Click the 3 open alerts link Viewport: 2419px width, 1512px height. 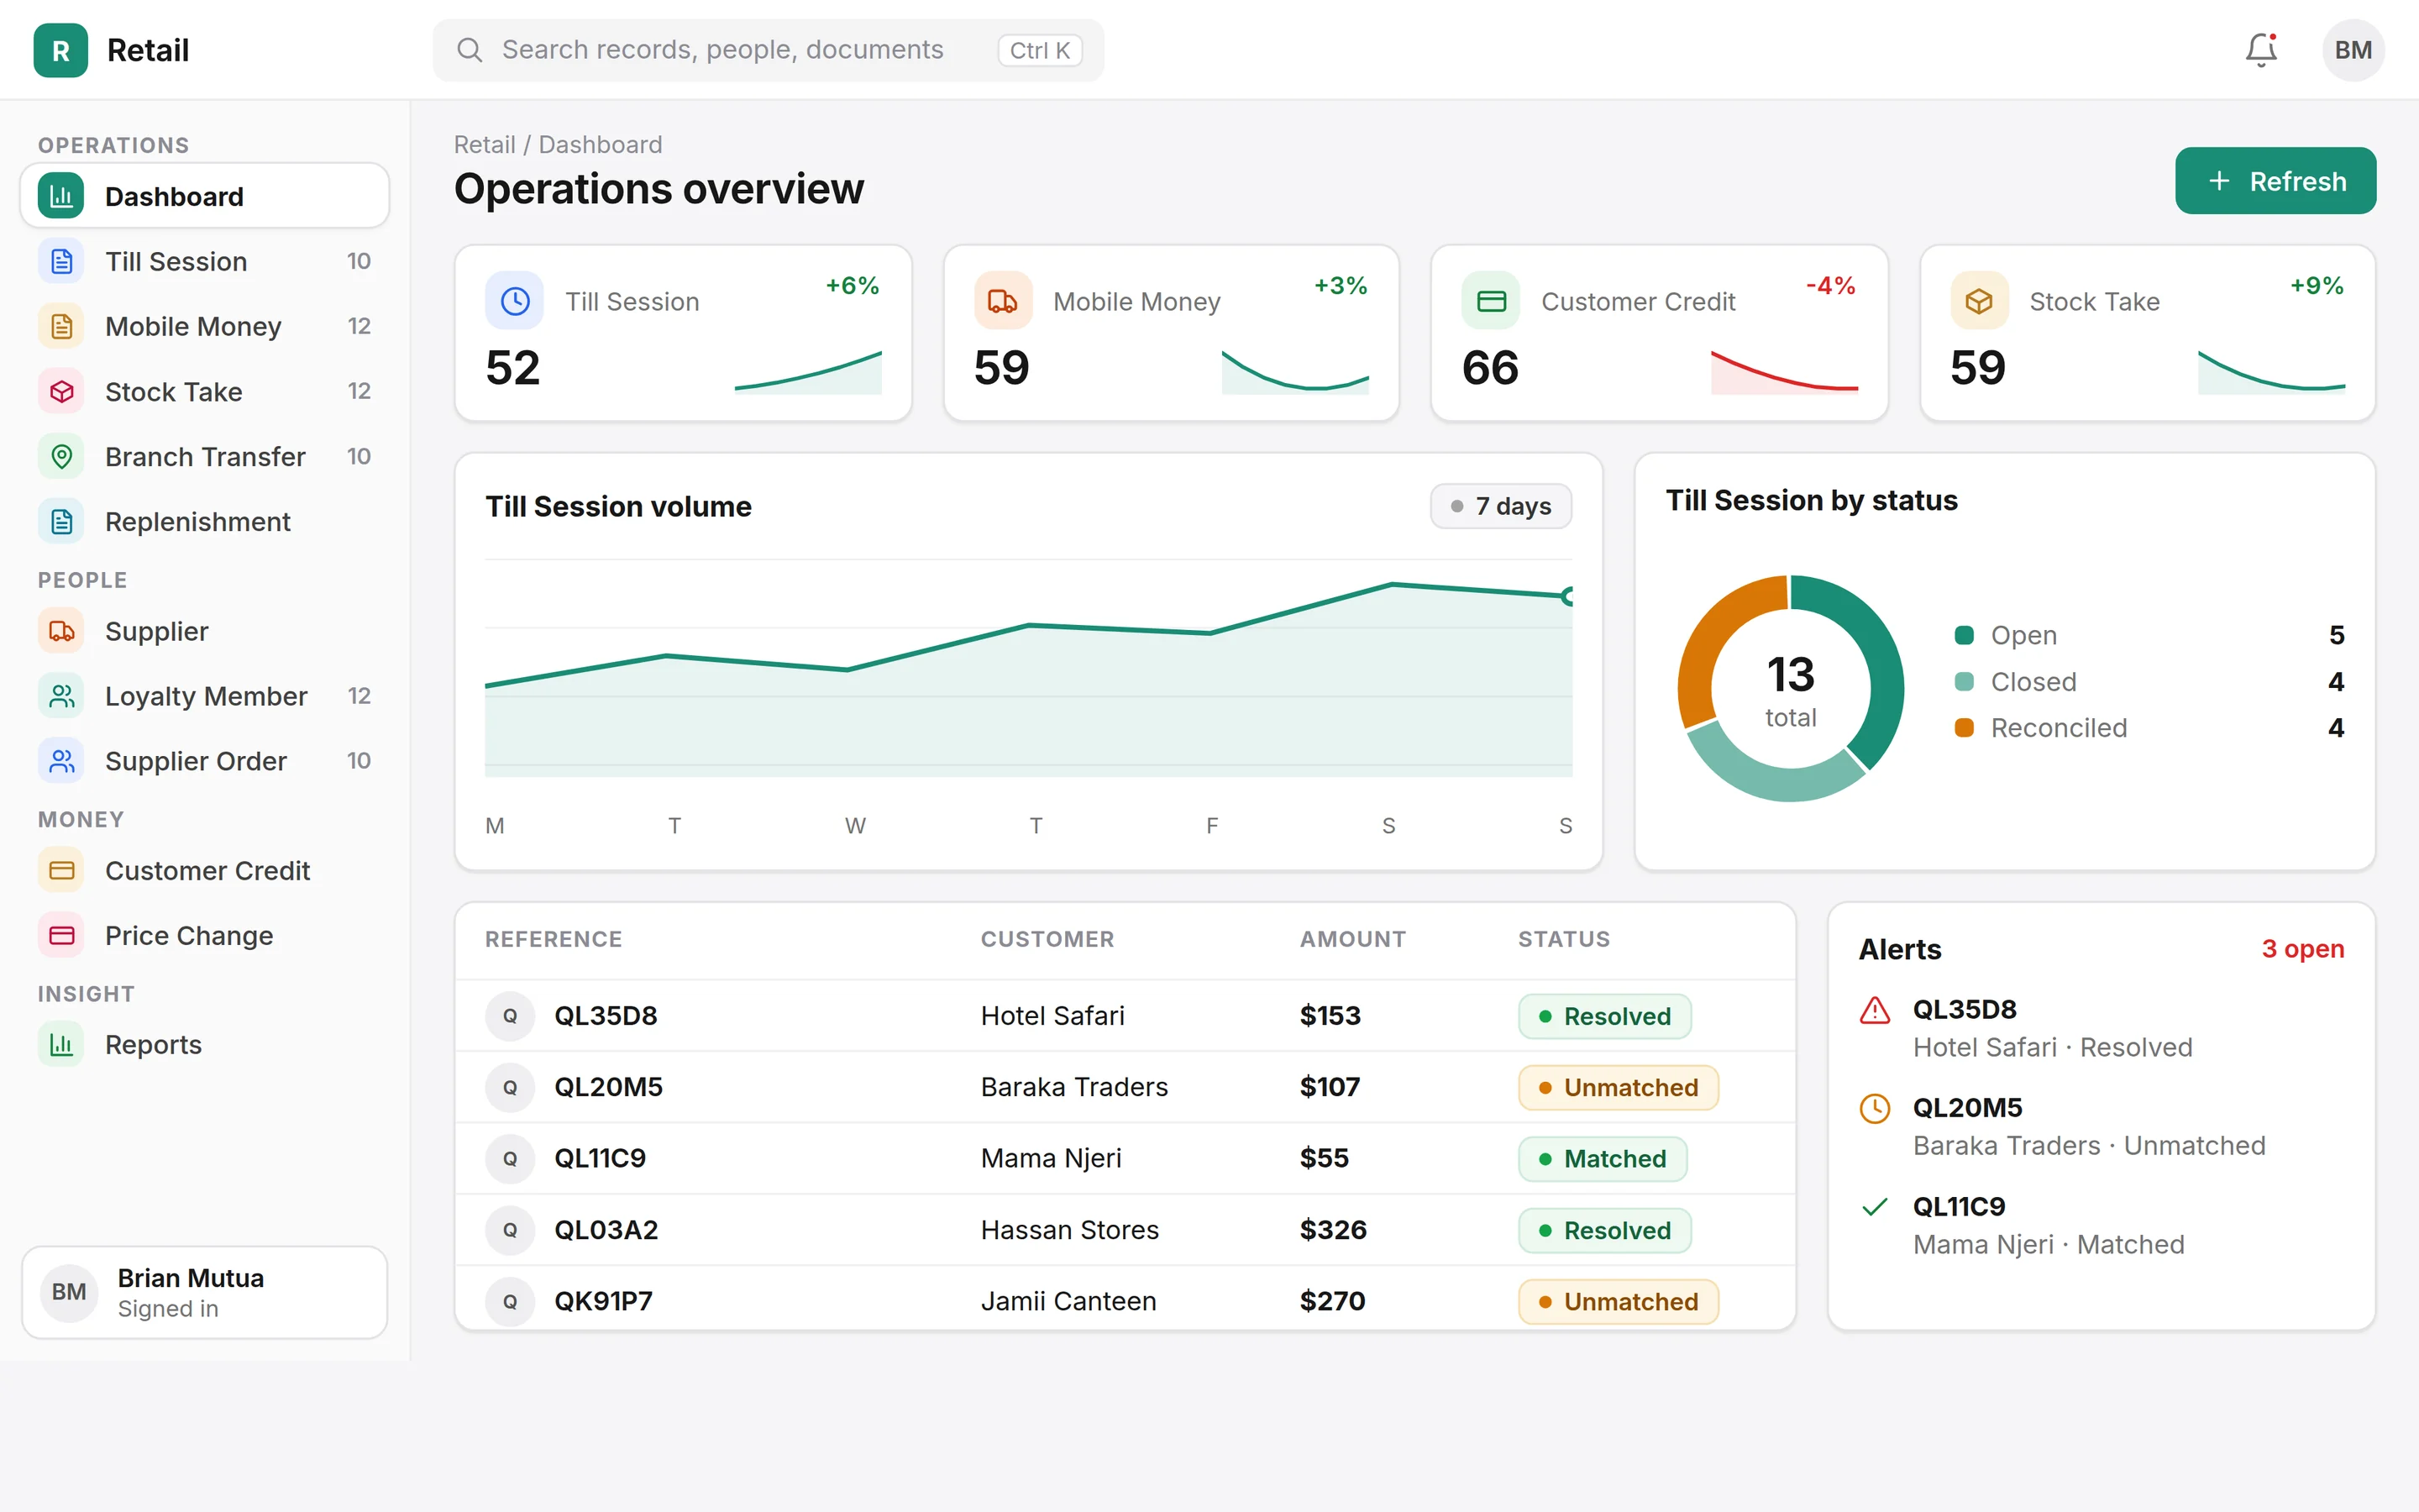pos(2302,948)
